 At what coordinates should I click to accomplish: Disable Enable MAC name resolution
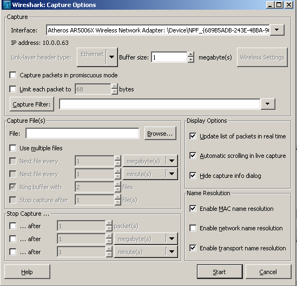click(x=193, y=209)
